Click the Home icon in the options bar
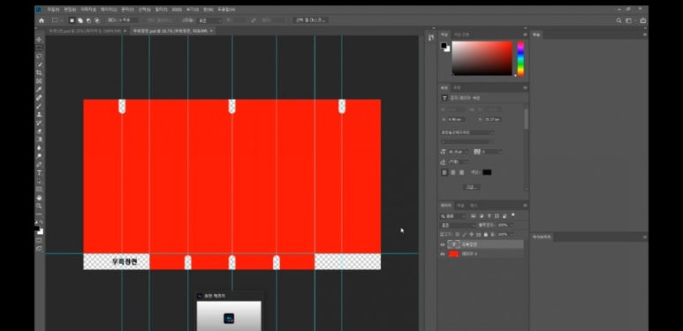683x331 pixels. (x=42, y=20)
